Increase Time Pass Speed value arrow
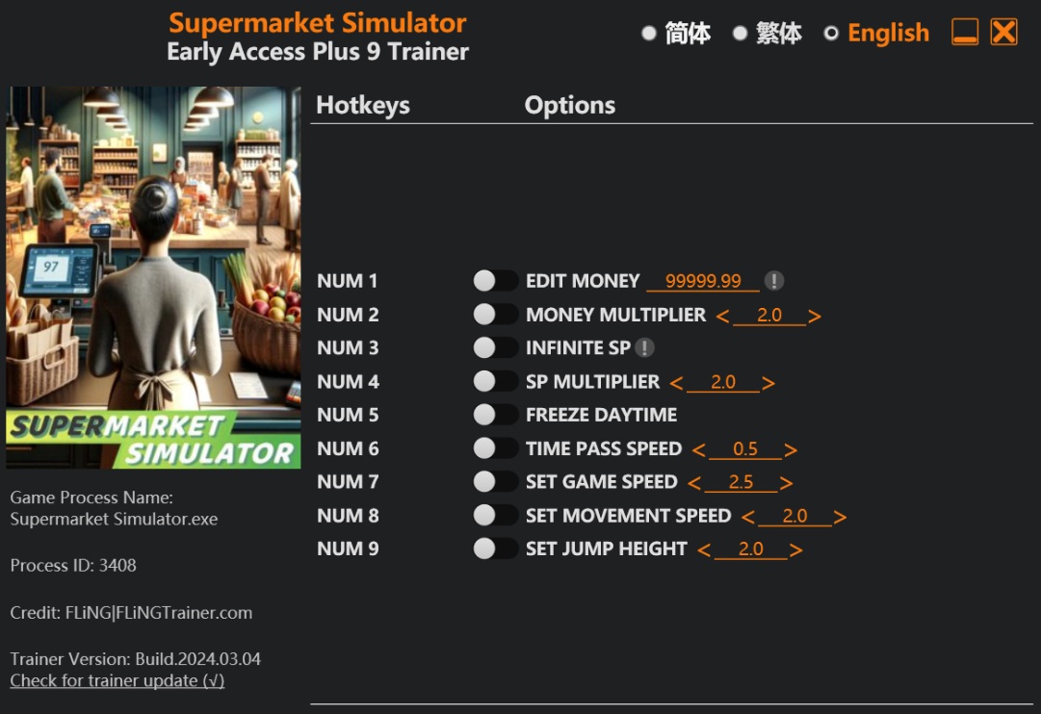 pos(791,449)
